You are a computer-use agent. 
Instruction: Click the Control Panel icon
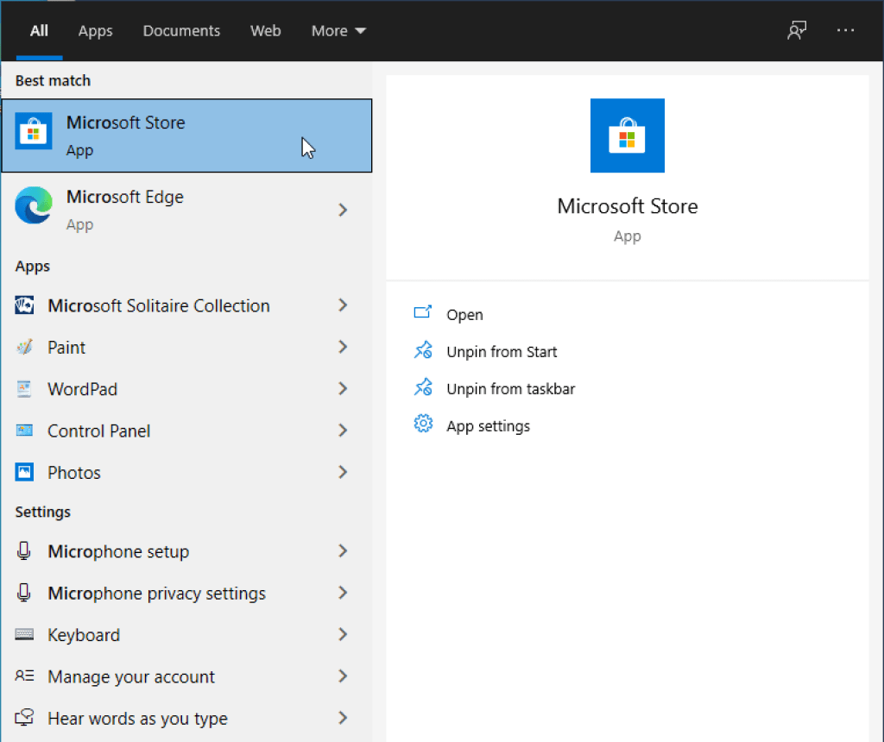[x=24, y=431]
